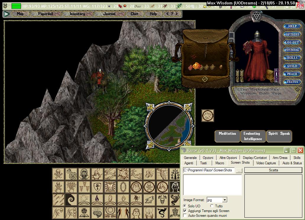Select the highlighted armor spell icon
This screenshot has width=305, height=220.
pos(110,187)
